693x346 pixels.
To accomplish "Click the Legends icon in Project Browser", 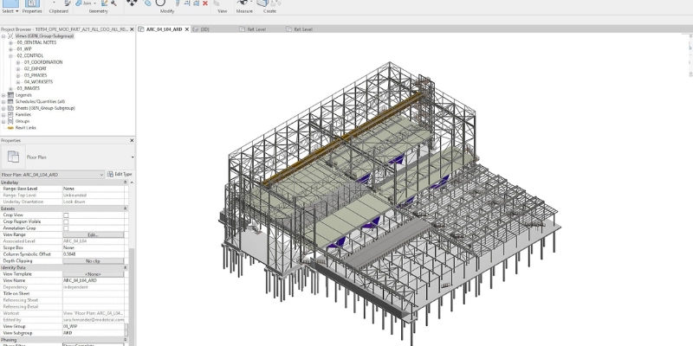I will [x=10, y=95].
